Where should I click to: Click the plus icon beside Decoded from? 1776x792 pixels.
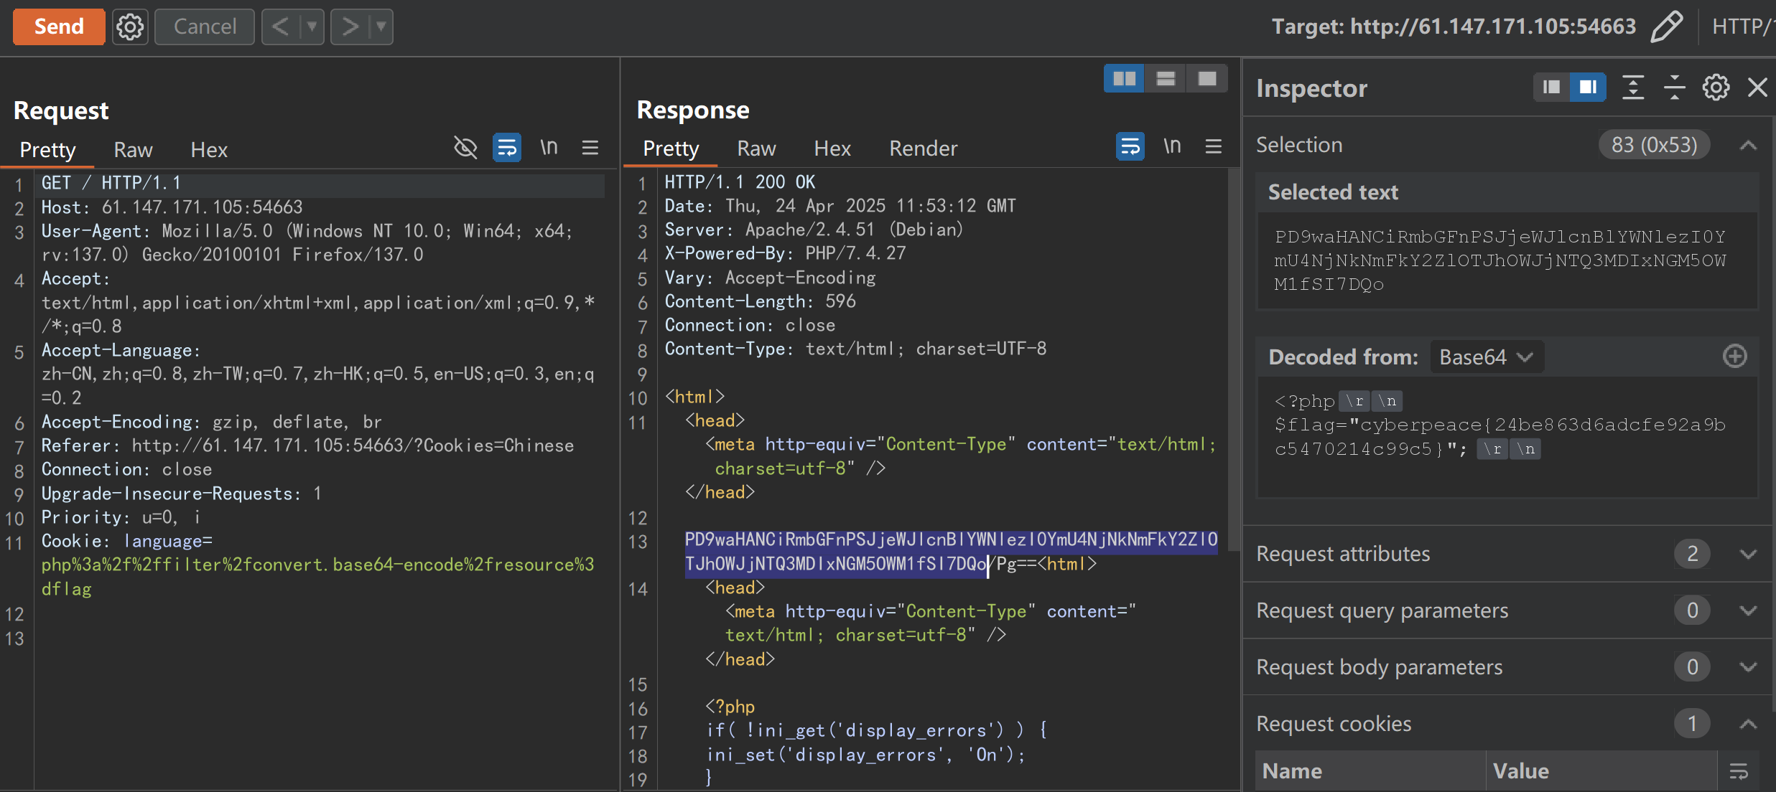(x=1734, y=357)
